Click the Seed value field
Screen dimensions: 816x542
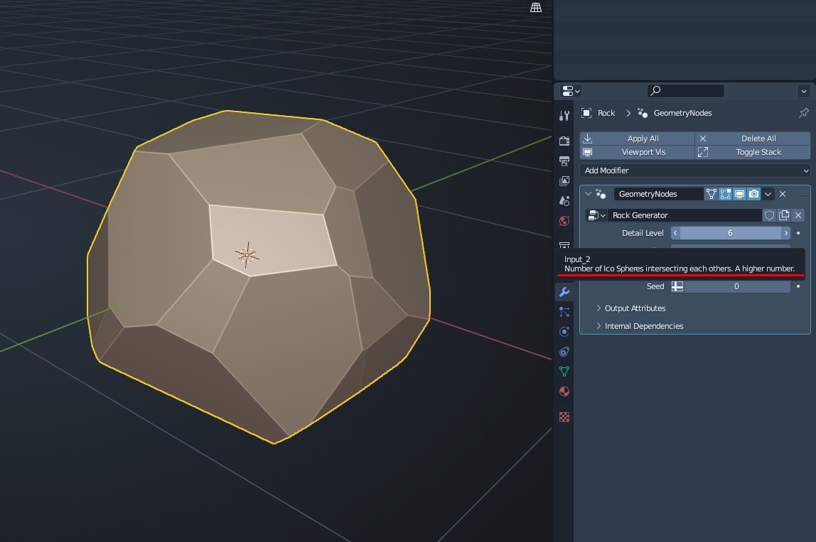(x=736, y=286)
